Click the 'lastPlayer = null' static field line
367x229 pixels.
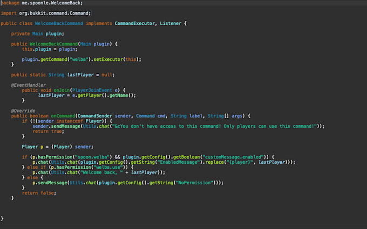click(x=63, y=75)
